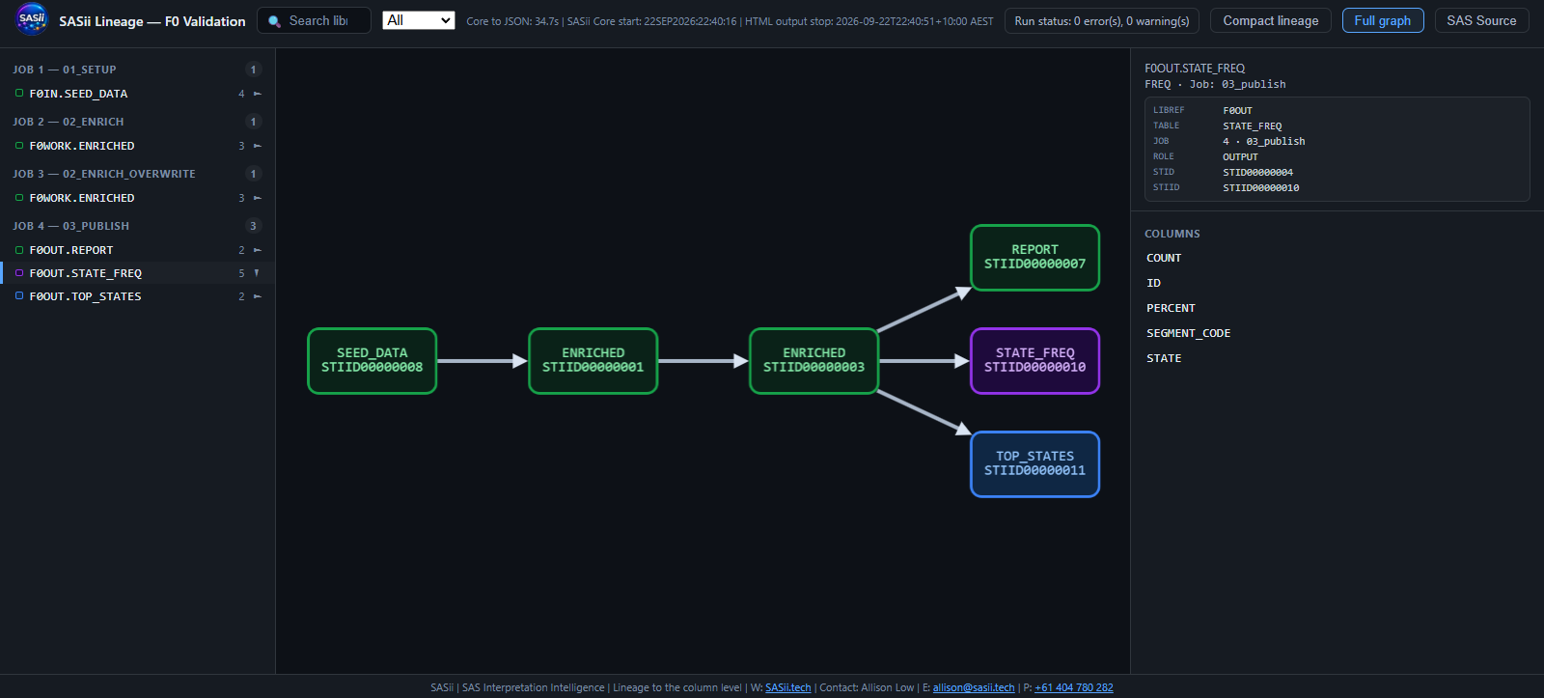Image resolution: width=1544 pixels, height=698 pixels.
Task: Click the Run status badge
Action: [x=1102, y=21]
